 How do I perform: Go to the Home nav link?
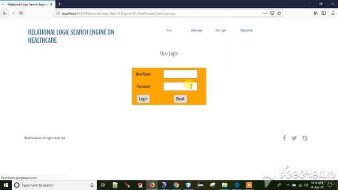click(x=169, y=31)
